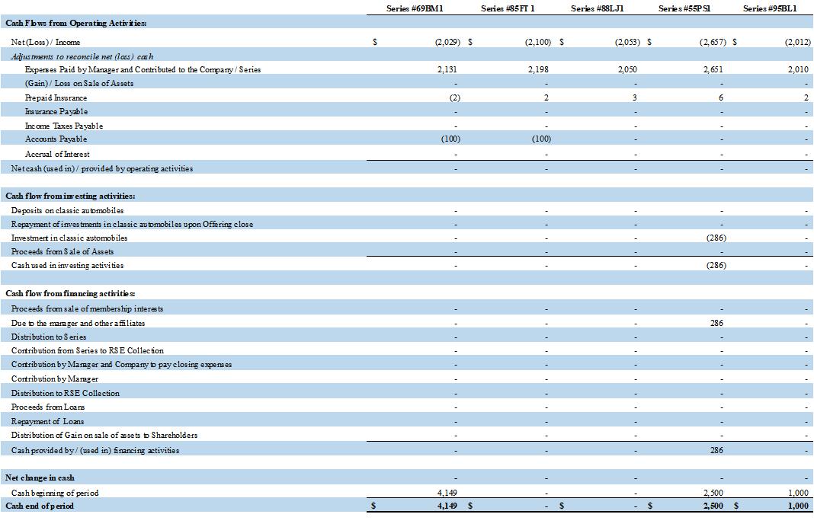Select the Accrual of Interest row label

[x=57, y=154]
